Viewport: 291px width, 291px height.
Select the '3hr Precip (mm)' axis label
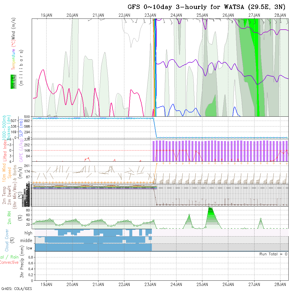pos(22,262)
